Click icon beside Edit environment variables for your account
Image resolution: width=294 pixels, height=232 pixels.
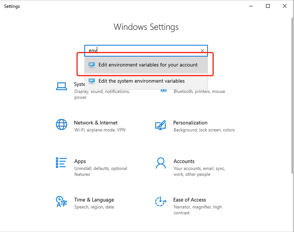tap(92, 65)
